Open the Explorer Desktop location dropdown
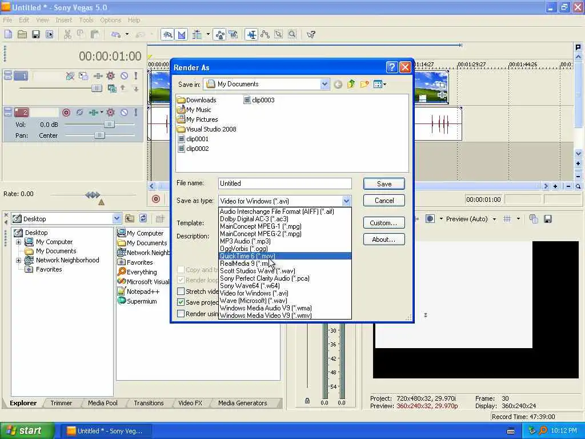 pos(117,219)
